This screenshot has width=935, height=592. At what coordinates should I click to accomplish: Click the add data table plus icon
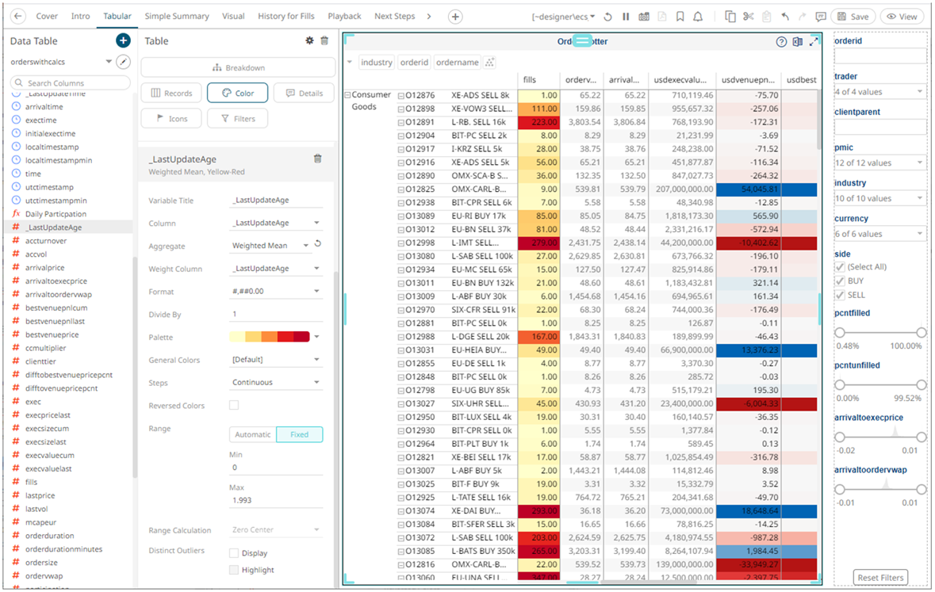coord(123,41)
